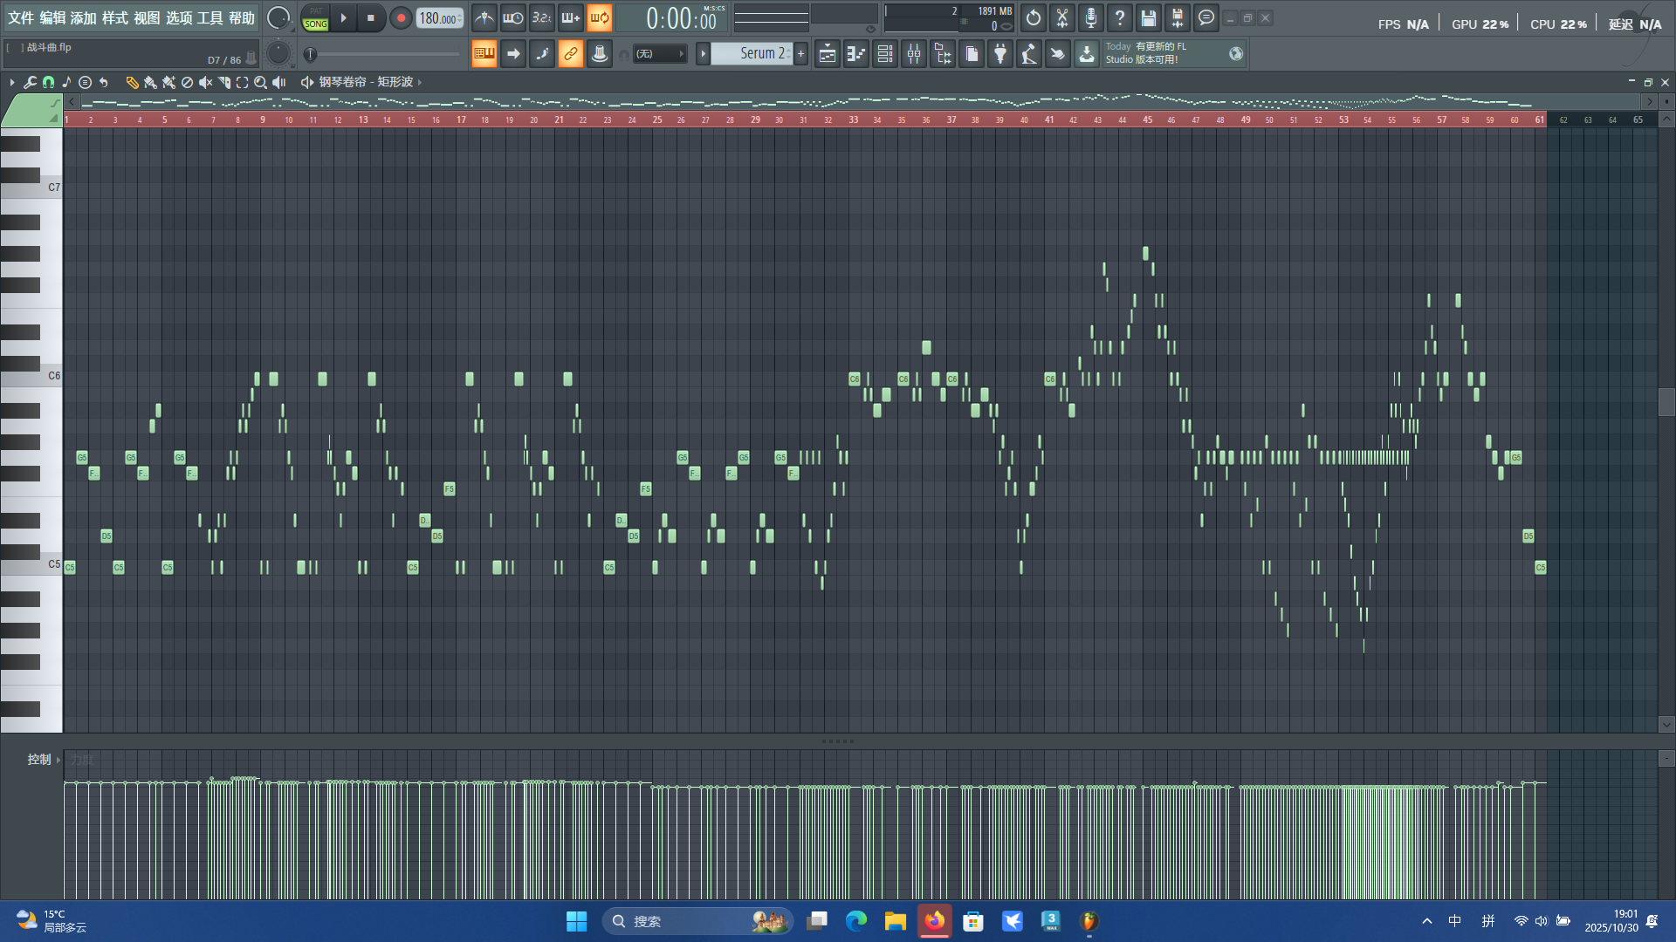Image resolution: width=1676 pixels, height=942 pixels.
Task: Open the 钢琴卷帘 - 矩形波 channel dropdown
Action: pyautogui.click(x=366, y=82)
